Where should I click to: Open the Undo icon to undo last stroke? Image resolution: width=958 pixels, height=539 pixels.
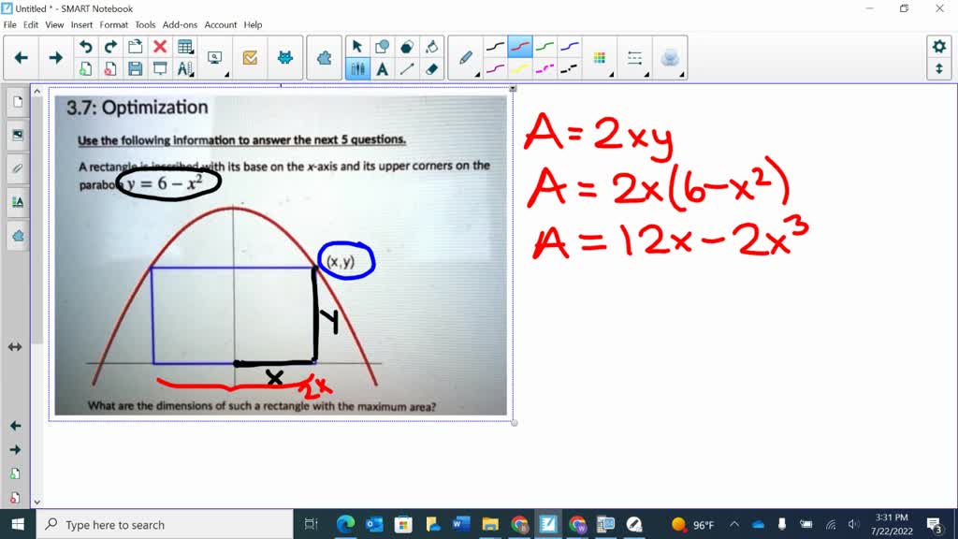[x=84, y=44]
